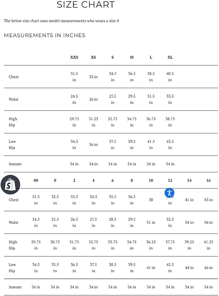Click the 43.5 in low hip value for XL
This screenshot has height=296, width=219.
pyautogui.click(x=170, y=144)
